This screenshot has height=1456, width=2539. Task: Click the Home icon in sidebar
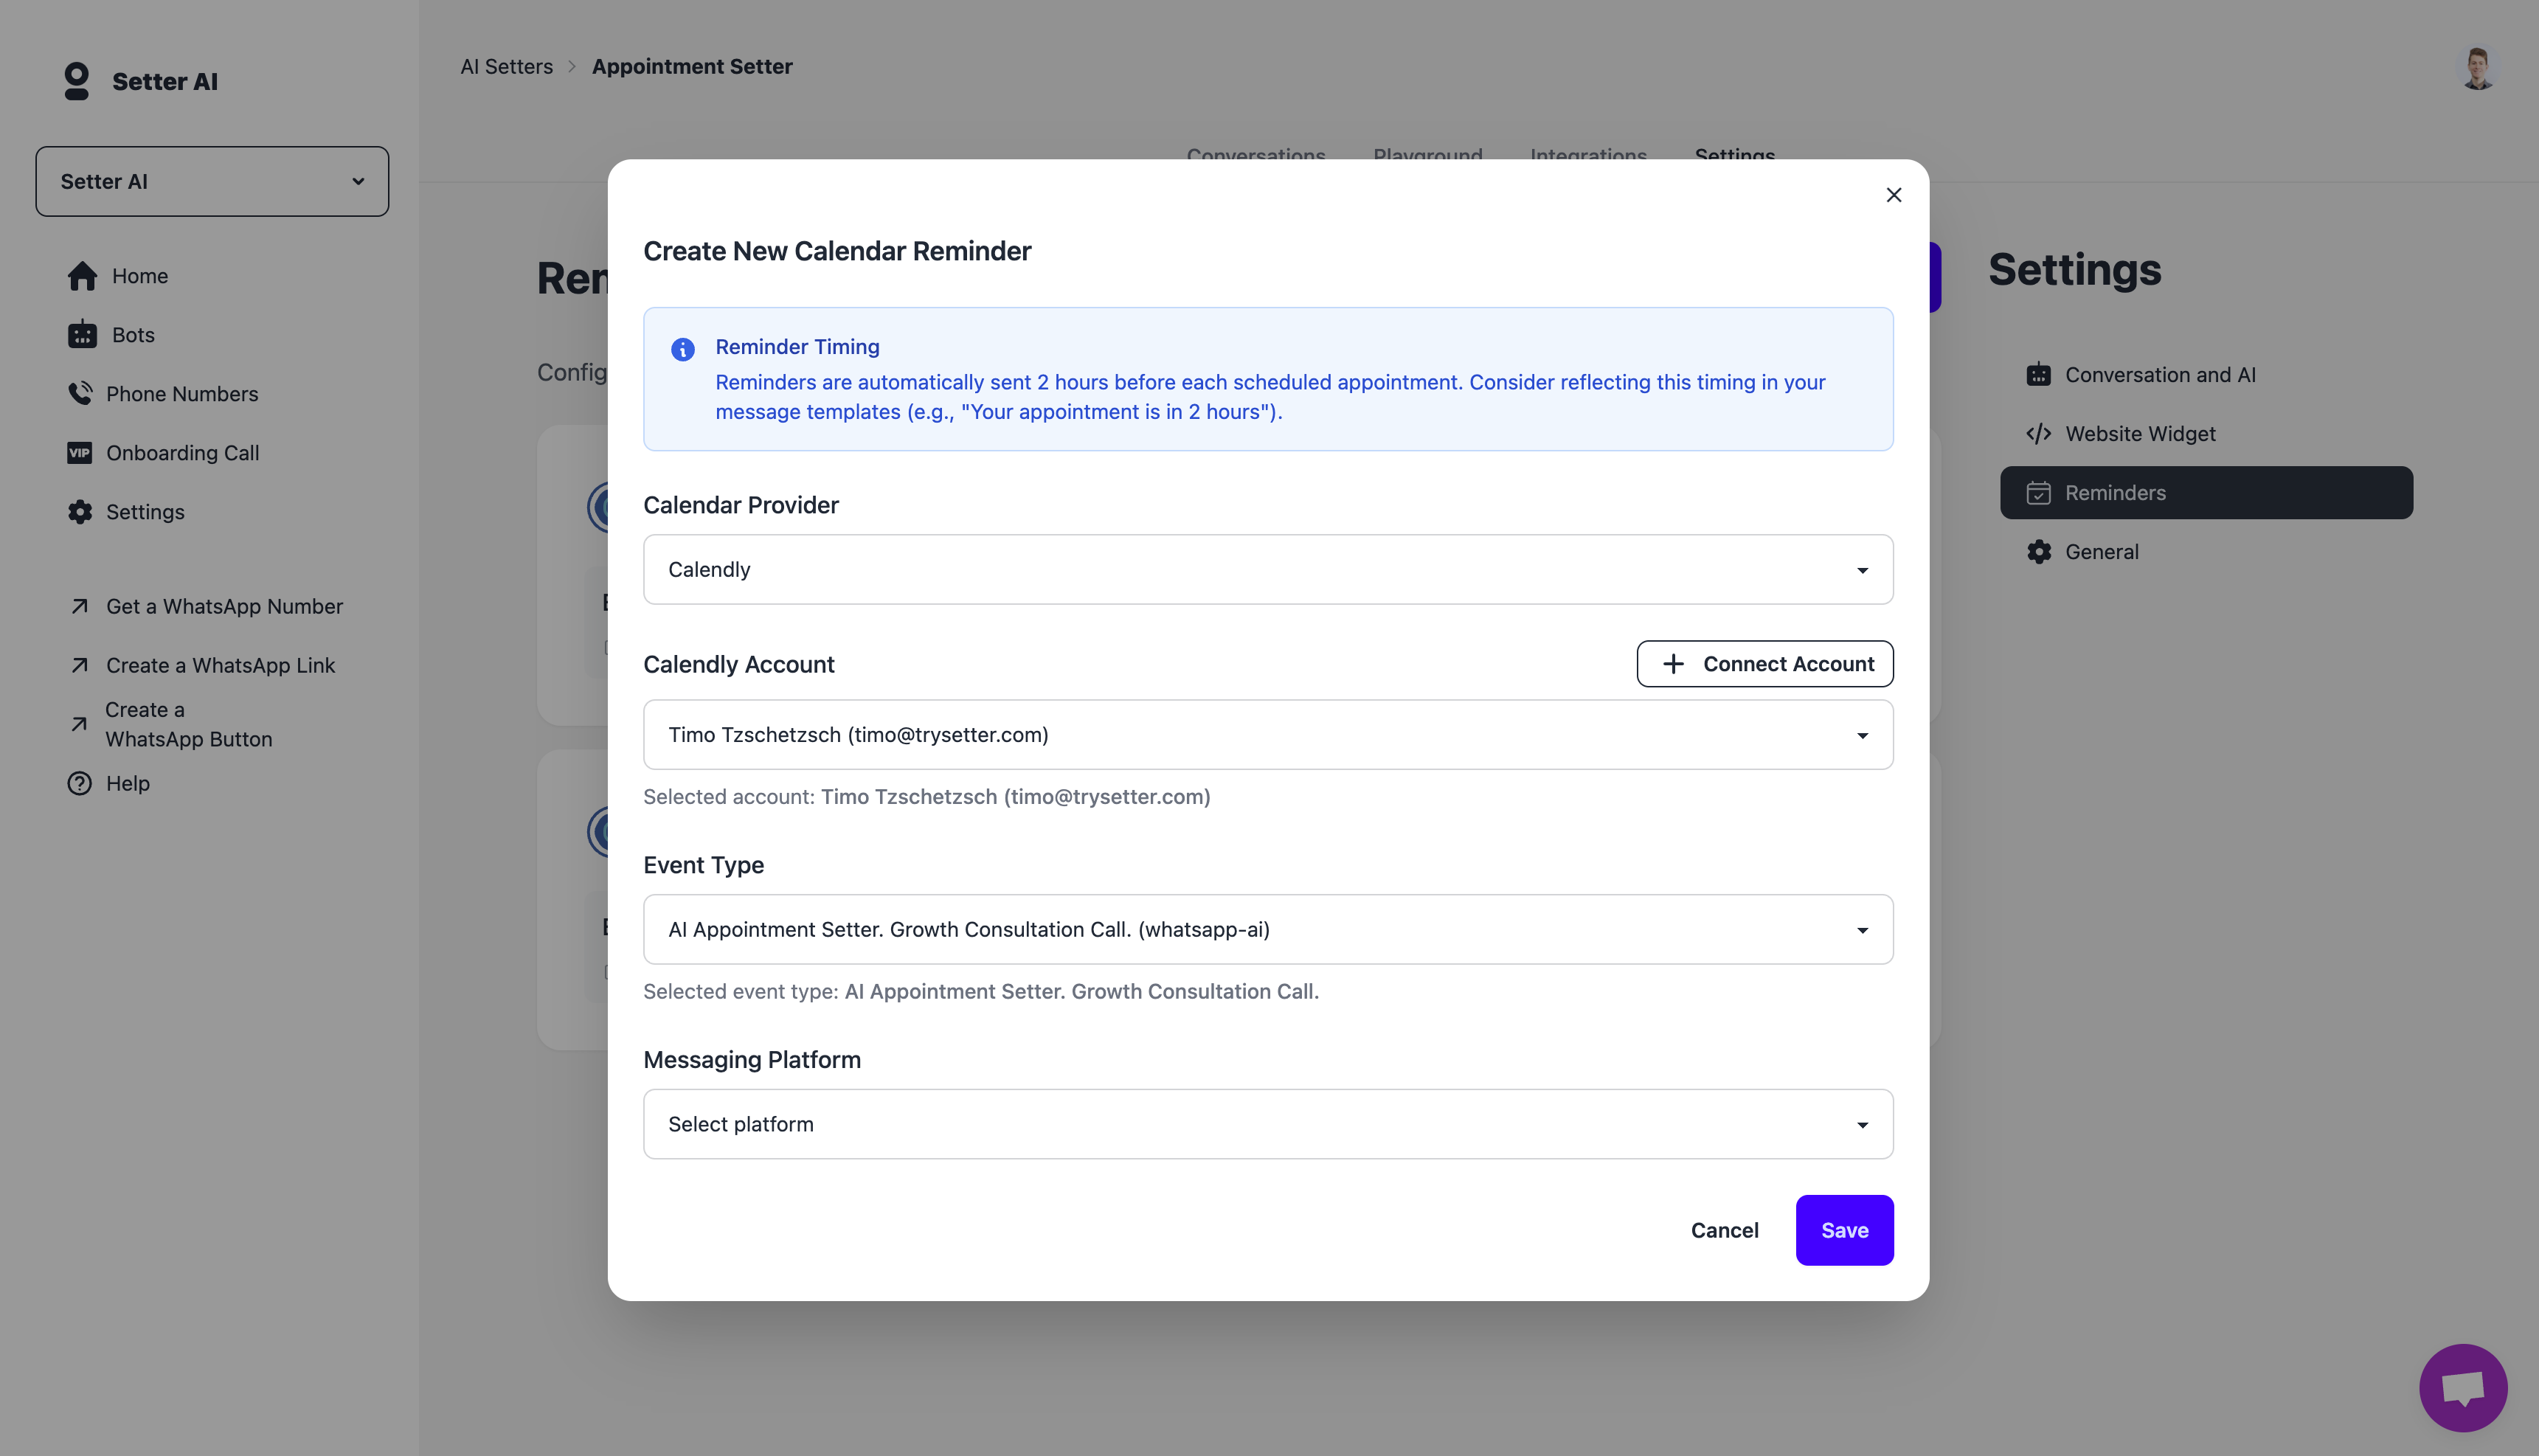[x=82, y=276]
